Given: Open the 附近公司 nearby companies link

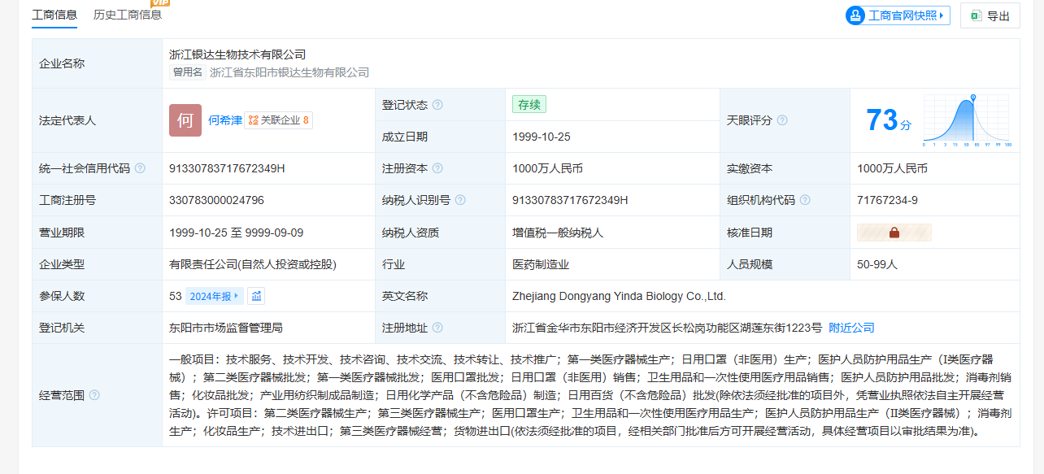Looking at the screenshot, I should (851, 328).
